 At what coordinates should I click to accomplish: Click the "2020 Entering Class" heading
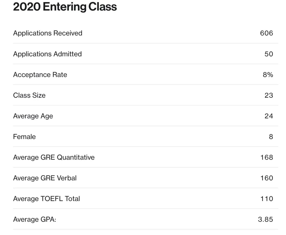coord(65,7)
